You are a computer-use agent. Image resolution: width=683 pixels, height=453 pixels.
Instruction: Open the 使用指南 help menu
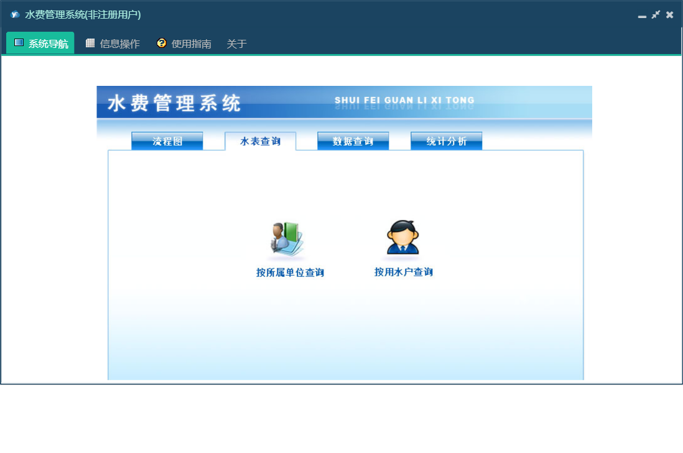[x=184, y=43]
